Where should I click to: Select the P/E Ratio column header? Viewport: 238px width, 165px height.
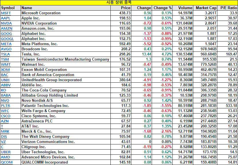coord(228,8)
